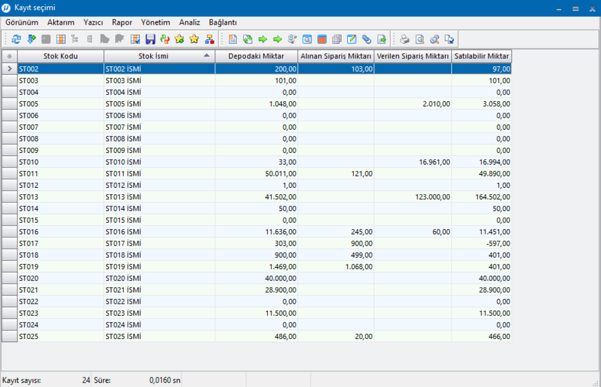Select the ST016 İSMİ name cell
The height and width of the screenshot is (387, 601).
coord(159,232)
